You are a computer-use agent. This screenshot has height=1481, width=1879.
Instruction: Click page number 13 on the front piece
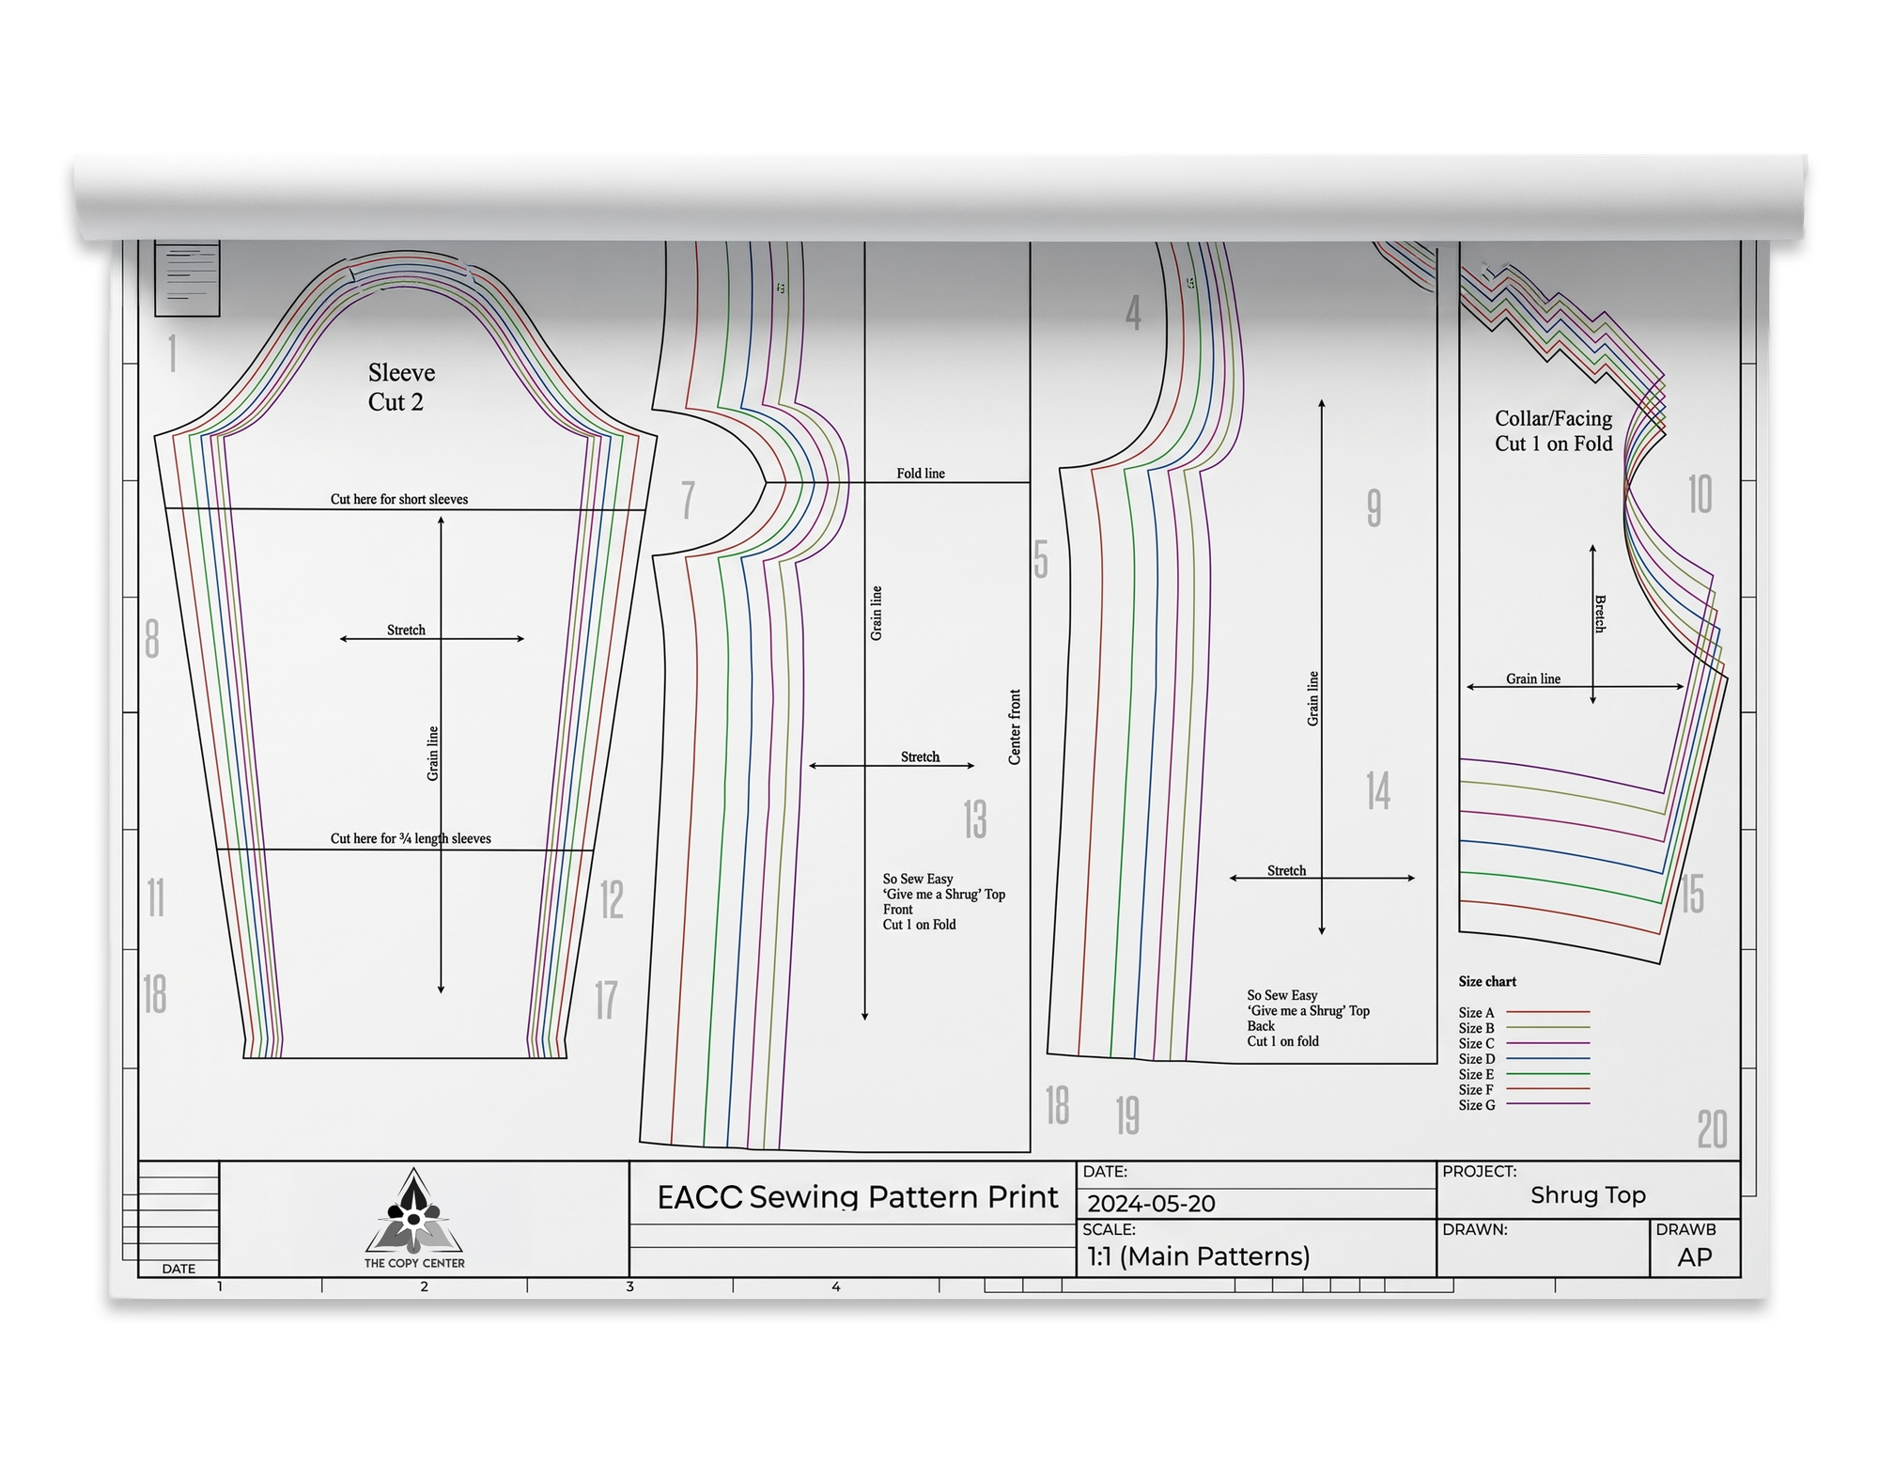tap(975, 818)
